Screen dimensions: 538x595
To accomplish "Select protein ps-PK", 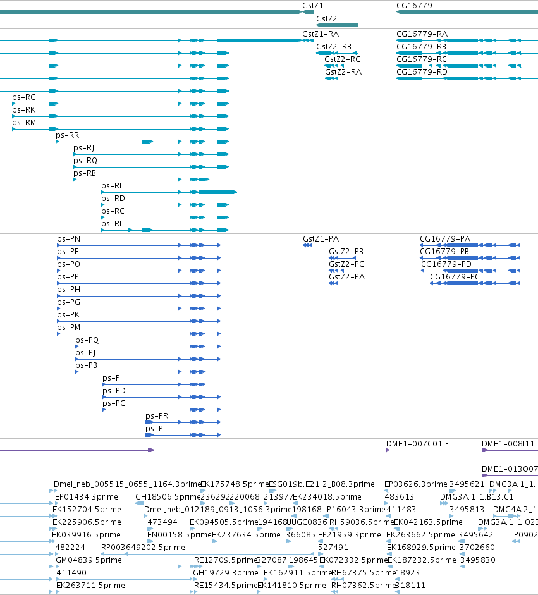I will point(68,315).
